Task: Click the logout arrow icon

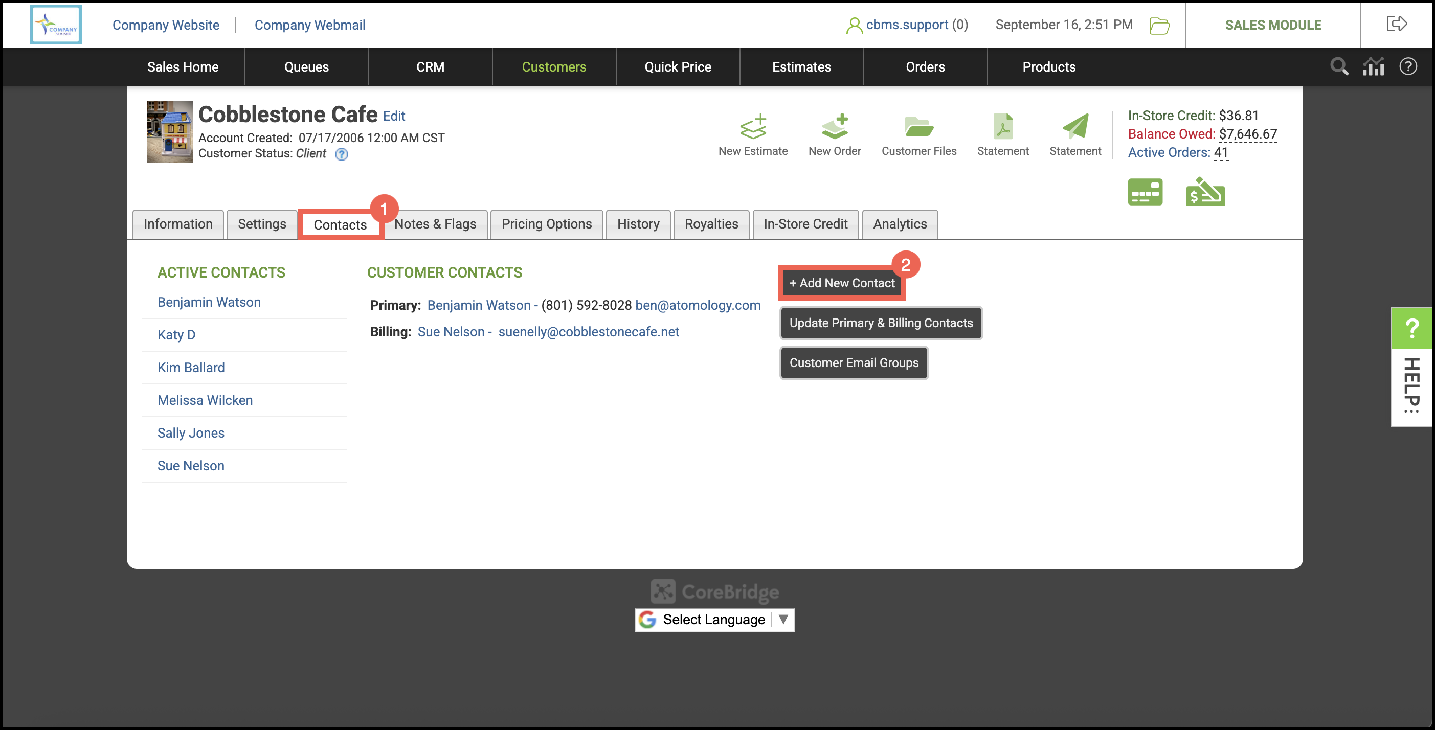Action: (1396, 24)
